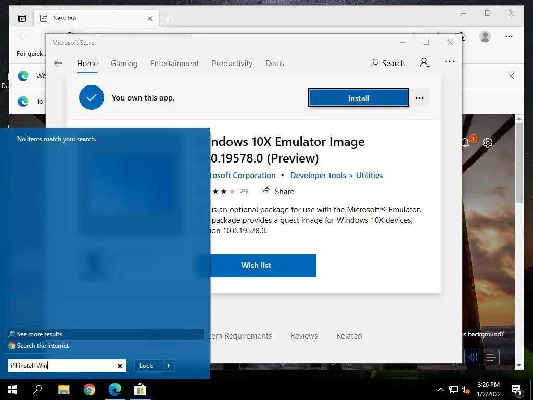Click Edge page scrollbar up arrow

coord(519,119)
